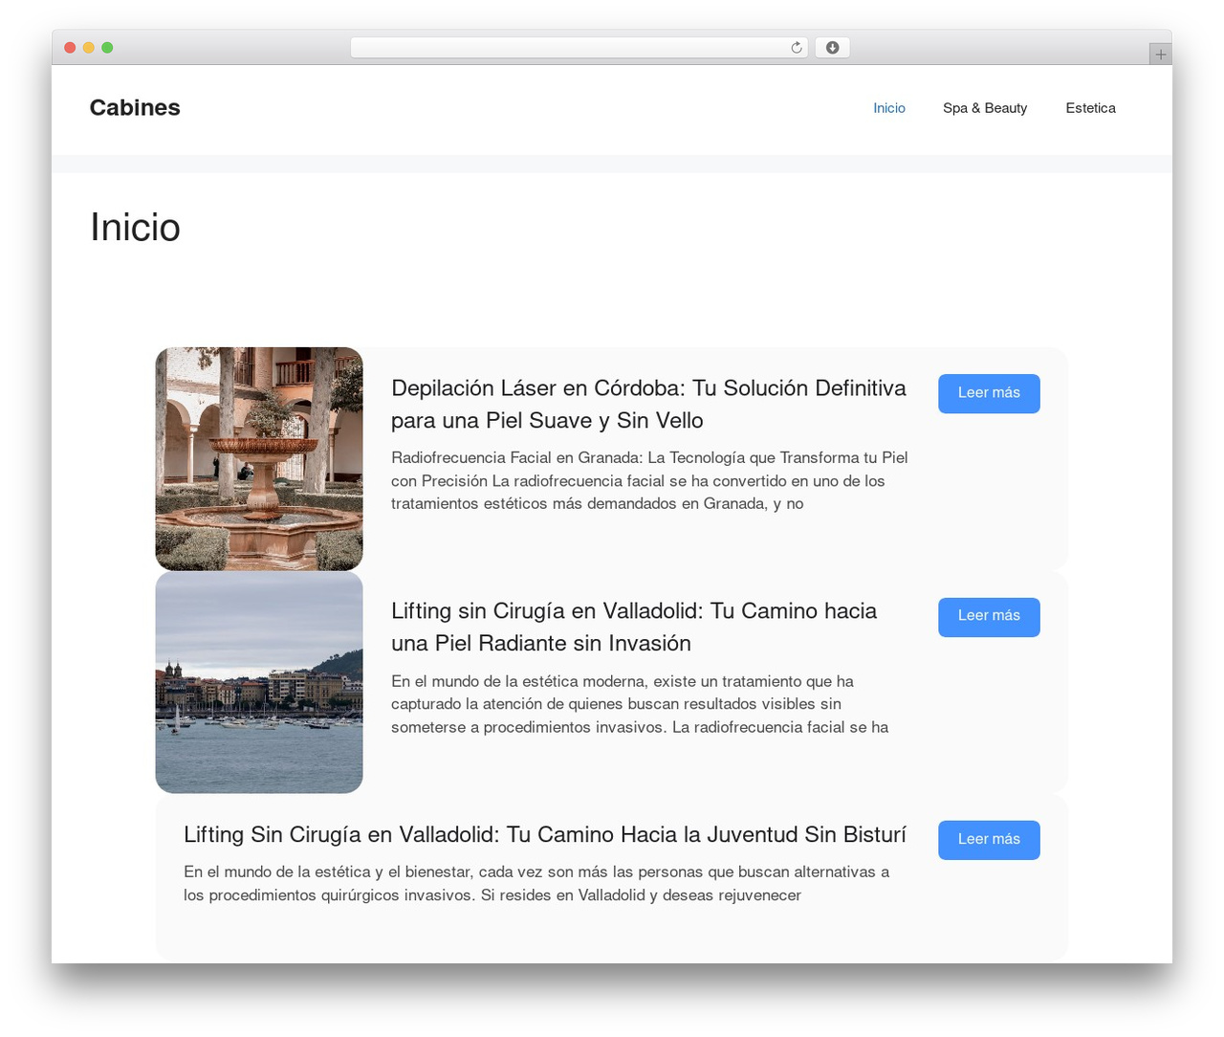The width and height of the screenshot is (1224, 1037).
Task: Click the browser reload icon
Action: [796, 48]
